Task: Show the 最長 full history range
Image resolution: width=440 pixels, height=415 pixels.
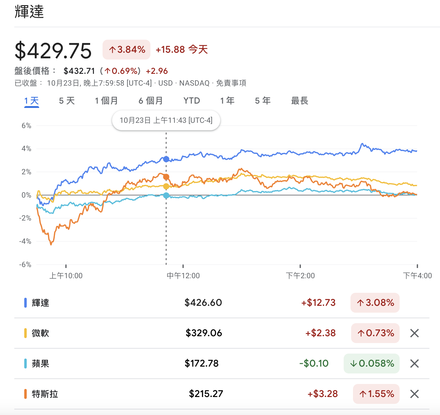Action: 300,101
